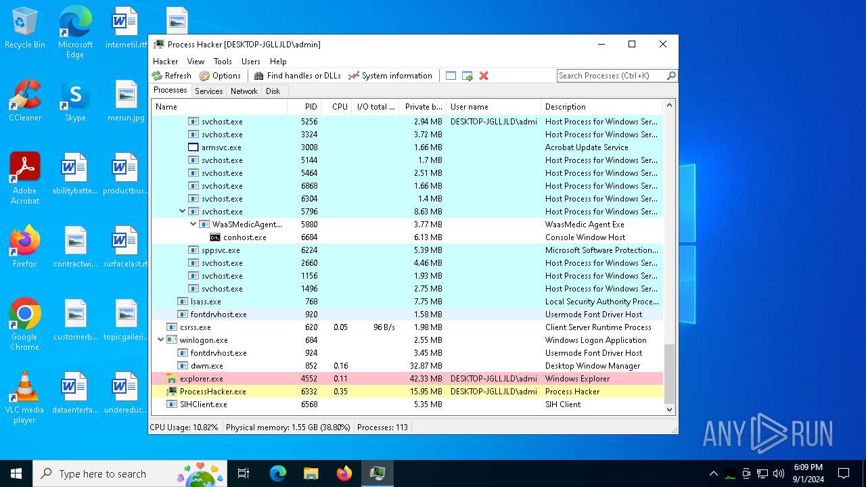Select the Processes tab
866x487 pixels.
coord(170,90)
